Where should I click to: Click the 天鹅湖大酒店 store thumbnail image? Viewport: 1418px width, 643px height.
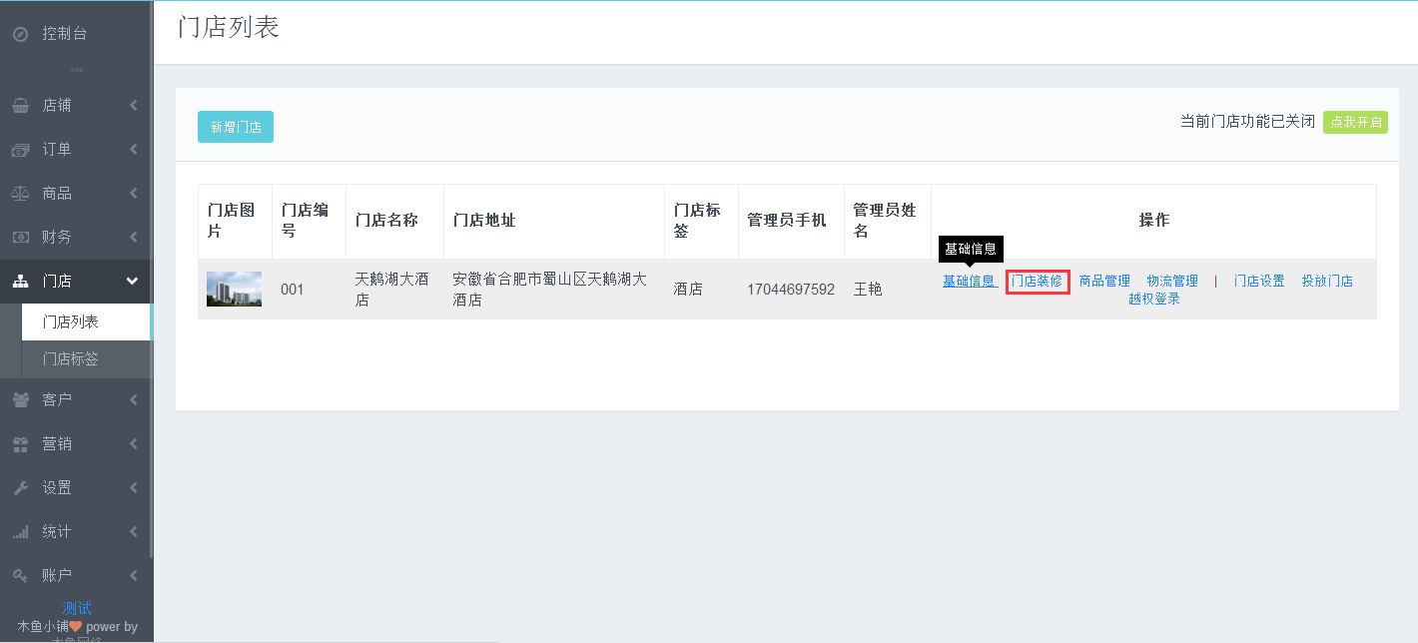(234, 290)
